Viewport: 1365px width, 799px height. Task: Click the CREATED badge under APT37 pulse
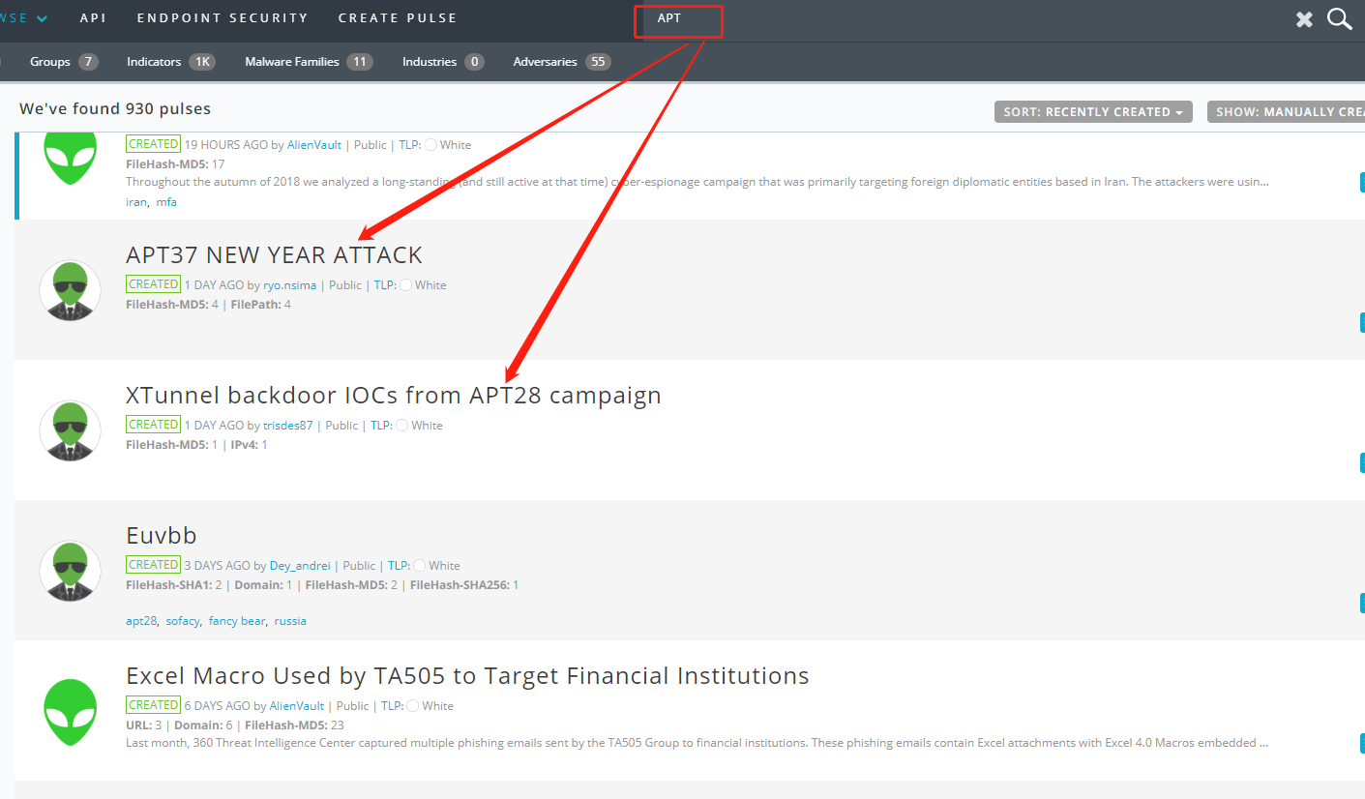[x=153, y=284]
